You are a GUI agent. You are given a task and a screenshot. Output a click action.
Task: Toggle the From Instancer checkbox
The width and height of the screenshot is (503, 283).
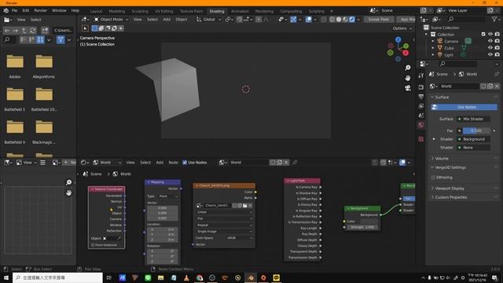[x=93, y=245]
